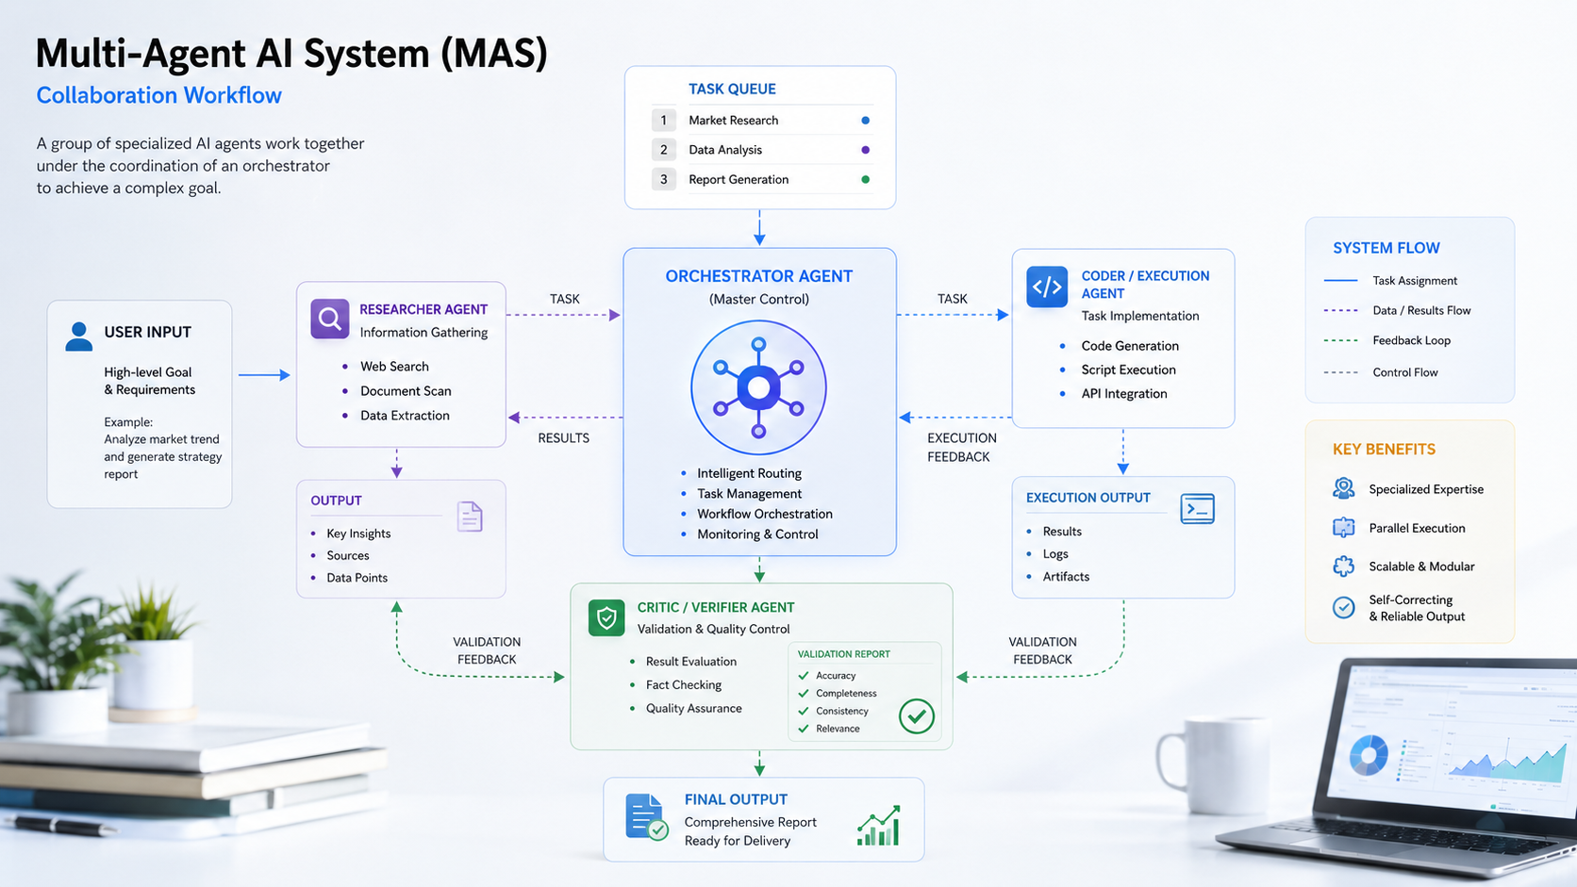
Task: Click the Script Execution bullet
Action: point(1118,370)
